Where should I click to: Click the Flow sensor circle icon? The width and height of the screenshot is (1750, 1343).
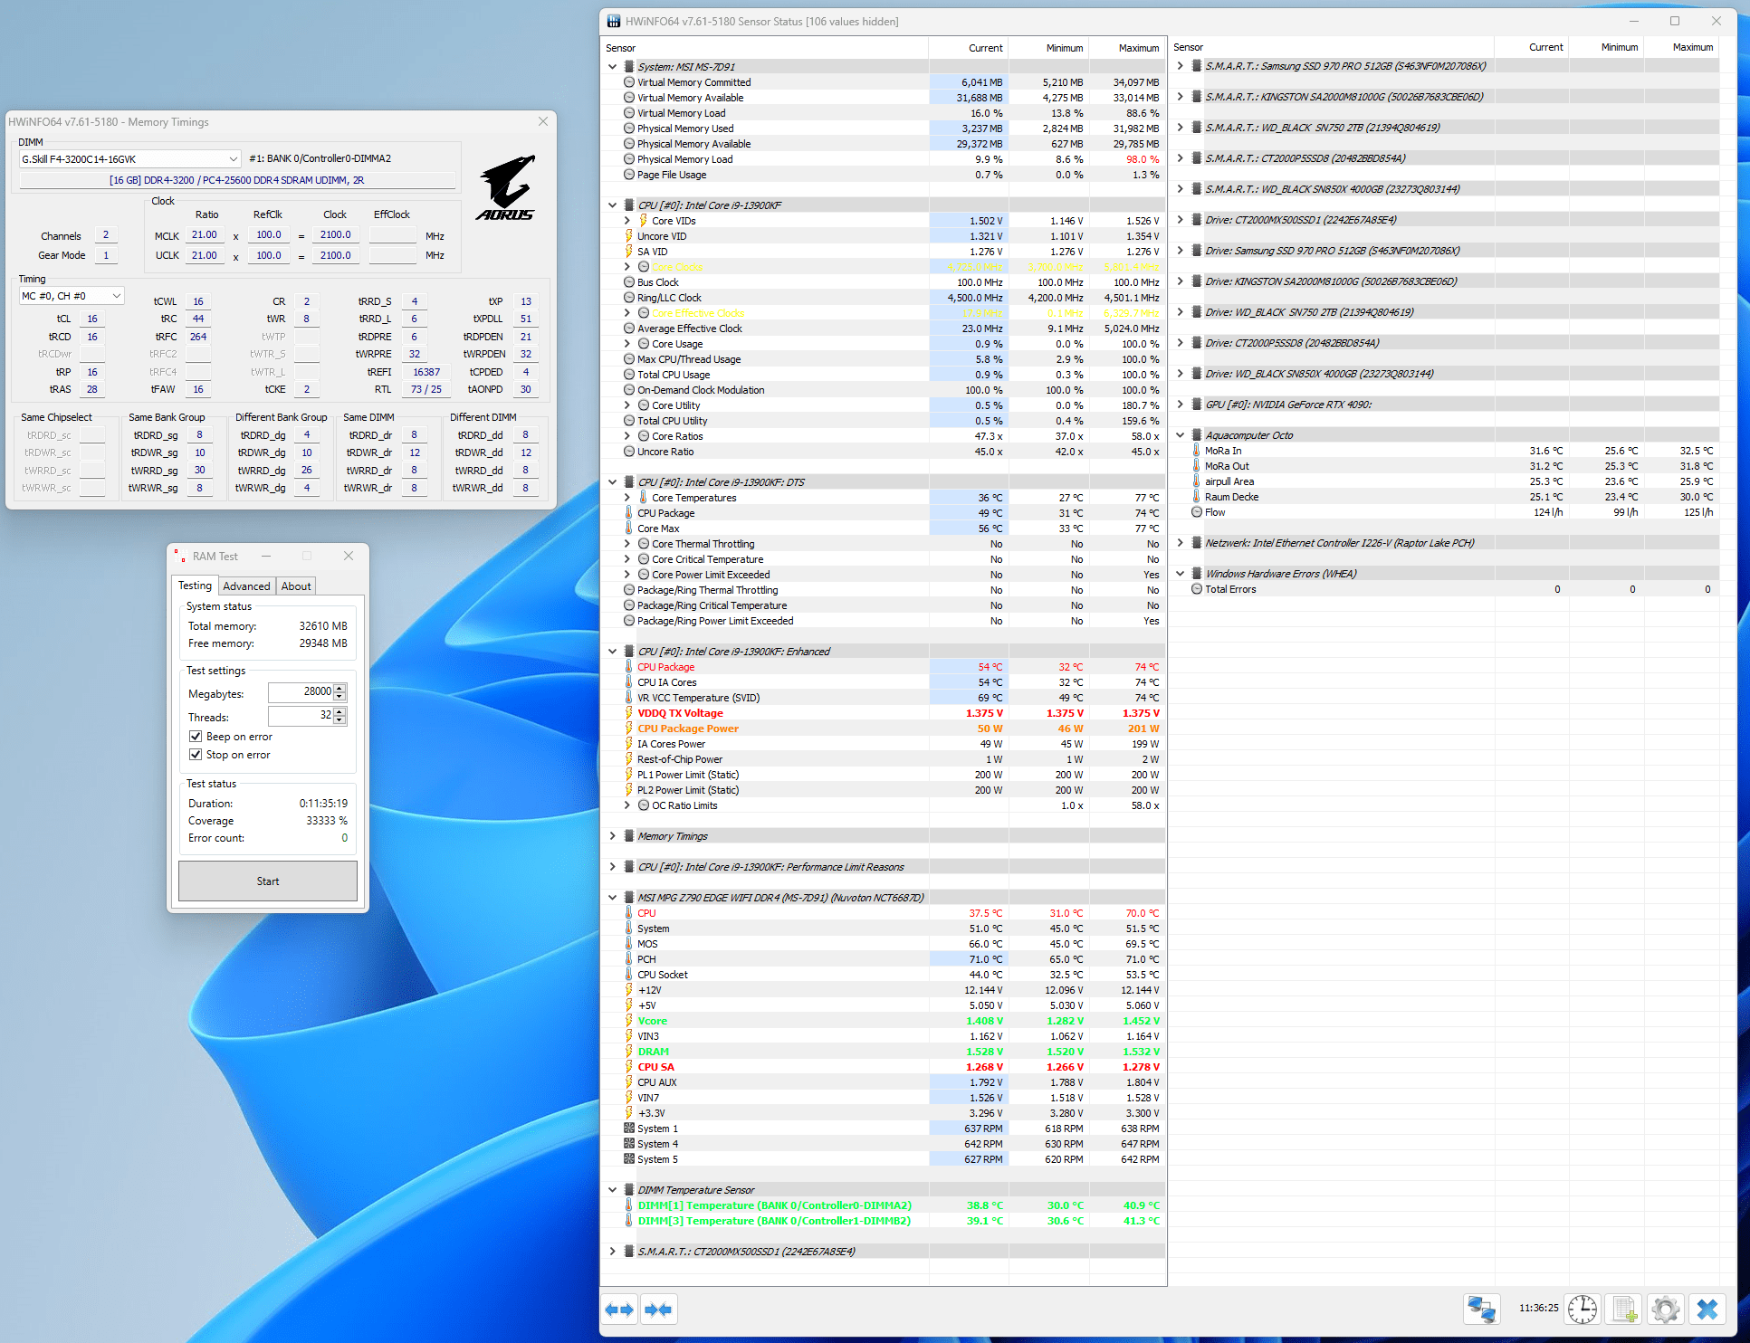point(1196,512)
